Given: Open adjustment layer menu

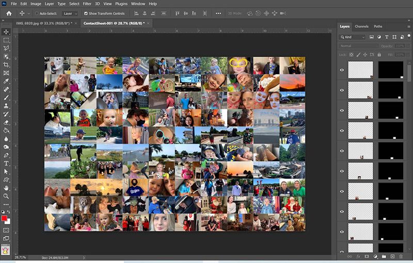Looking at the screenshot, I should pos(375,256).
